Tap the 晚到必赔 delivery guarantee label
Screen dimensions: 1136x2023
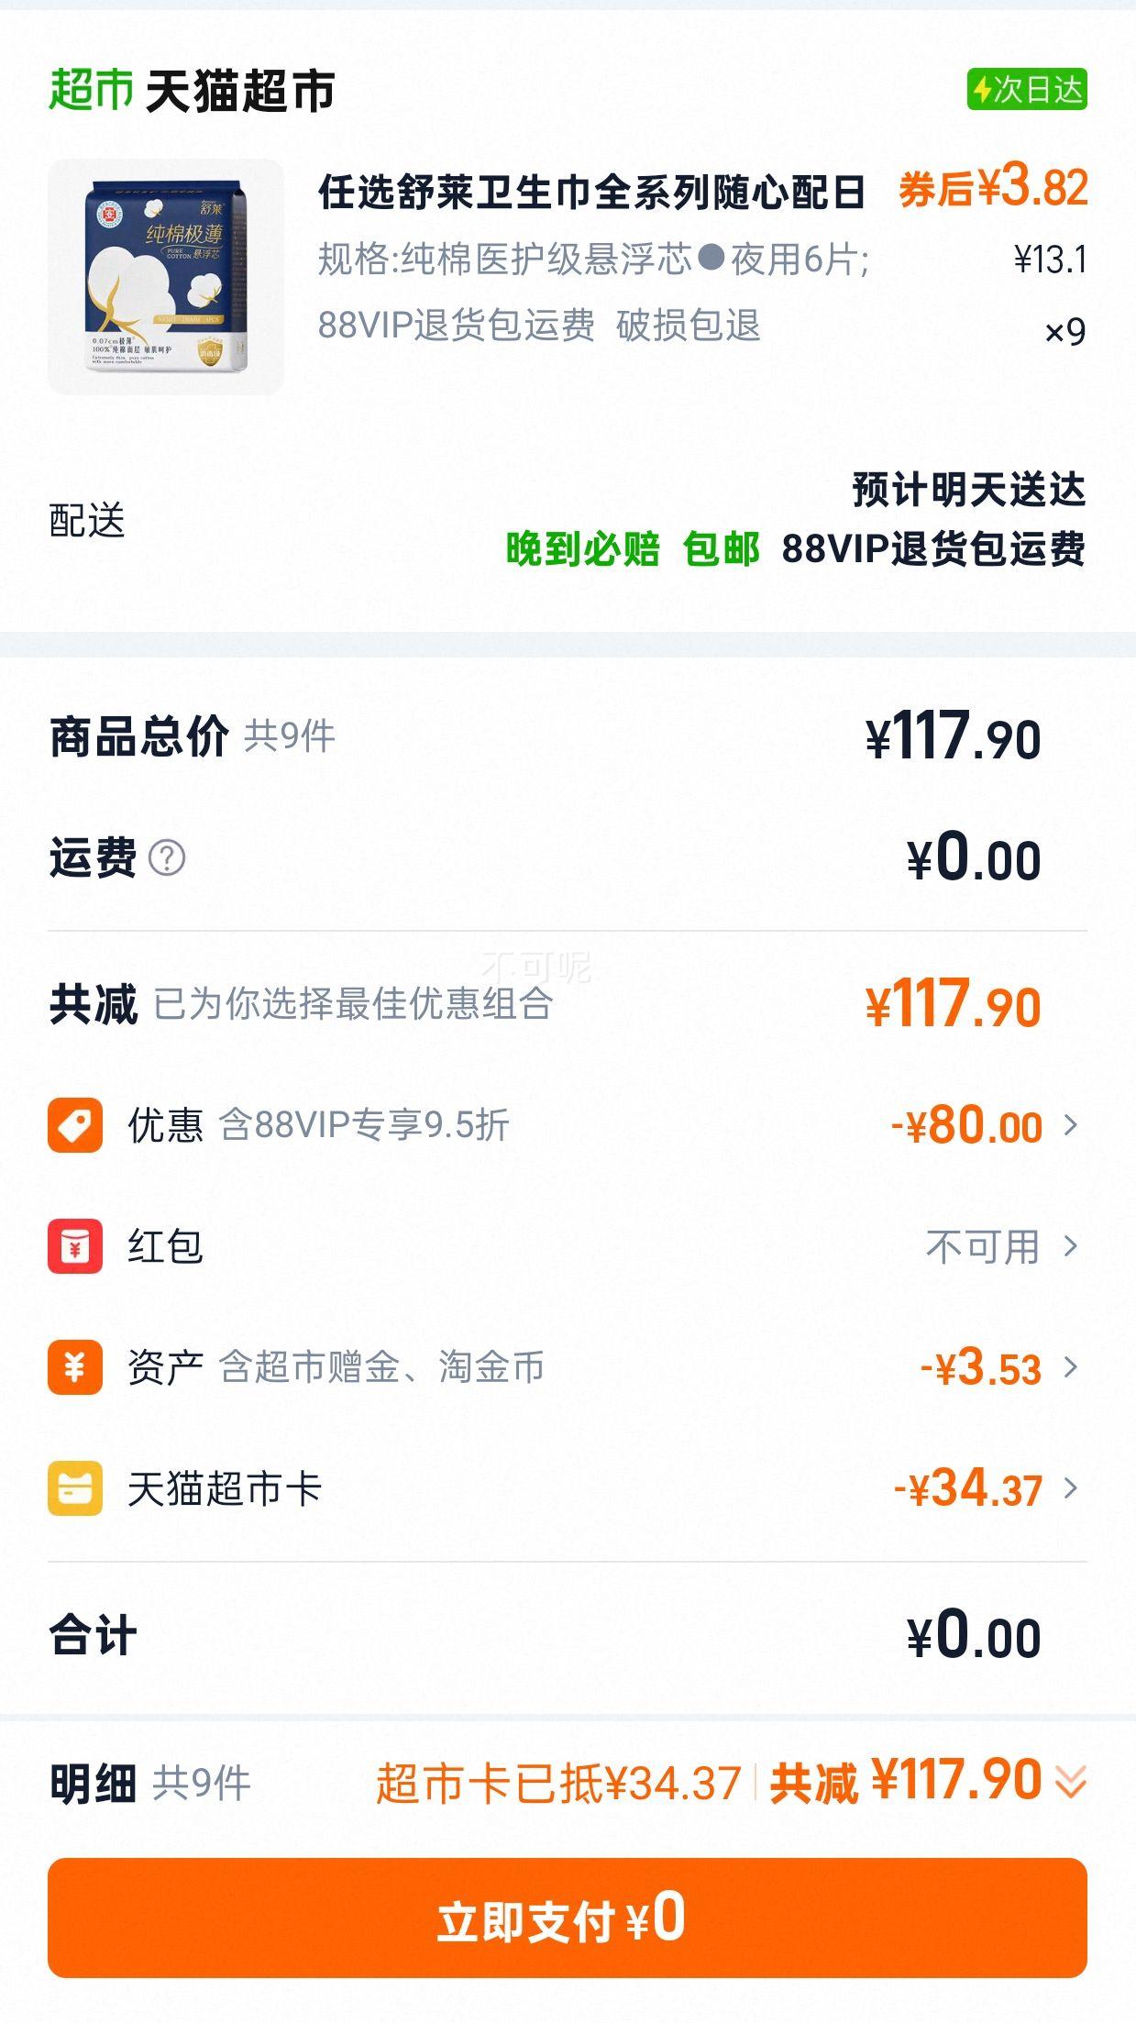pyautogui.click(x=583, y=549)
